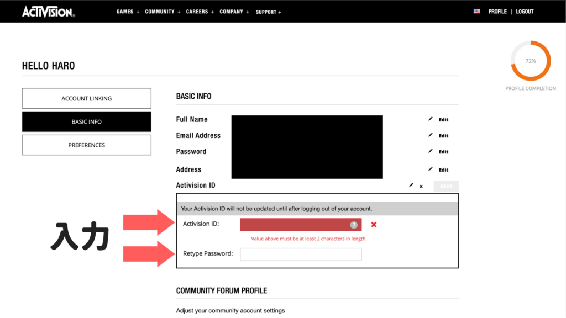The height and width of the screenshot is (318, 566).
Task: Edit the Full Name field
Action: pyautogui.click(x=444, y=120)
